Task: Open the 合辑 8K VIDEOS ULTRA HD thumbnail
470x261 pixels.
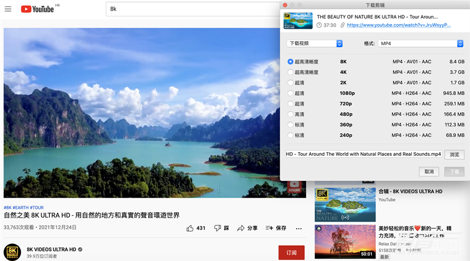Action: click(x=345, y=205)
